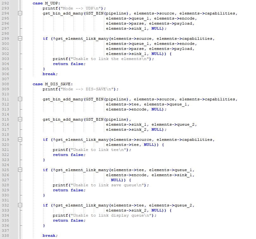This screenshot has height=239, width=256.
Task: Click line number 338 in the margin
Action: [5, 236]
